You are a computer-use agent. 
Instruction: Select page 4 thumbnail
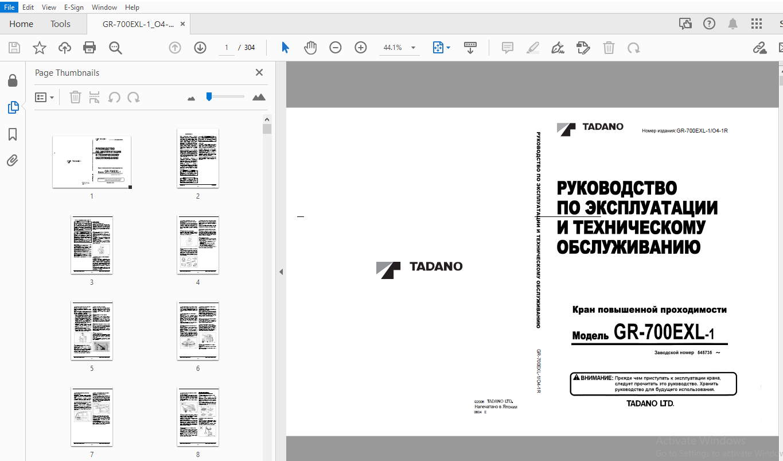coord(198,245)
